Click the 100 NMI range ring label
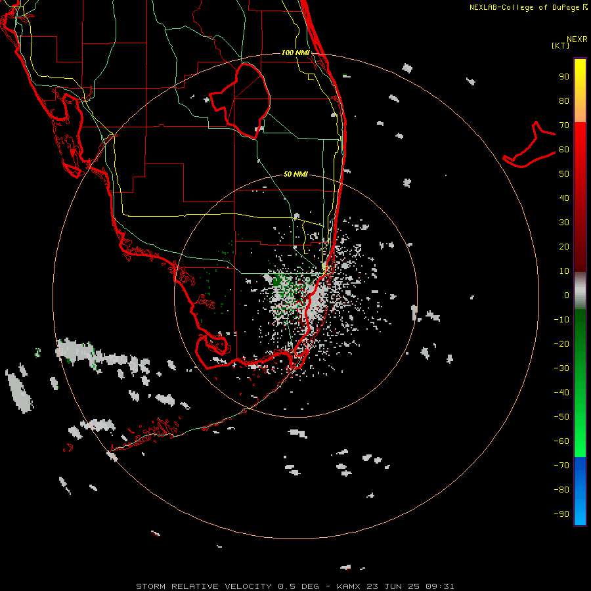 (295, 53)
